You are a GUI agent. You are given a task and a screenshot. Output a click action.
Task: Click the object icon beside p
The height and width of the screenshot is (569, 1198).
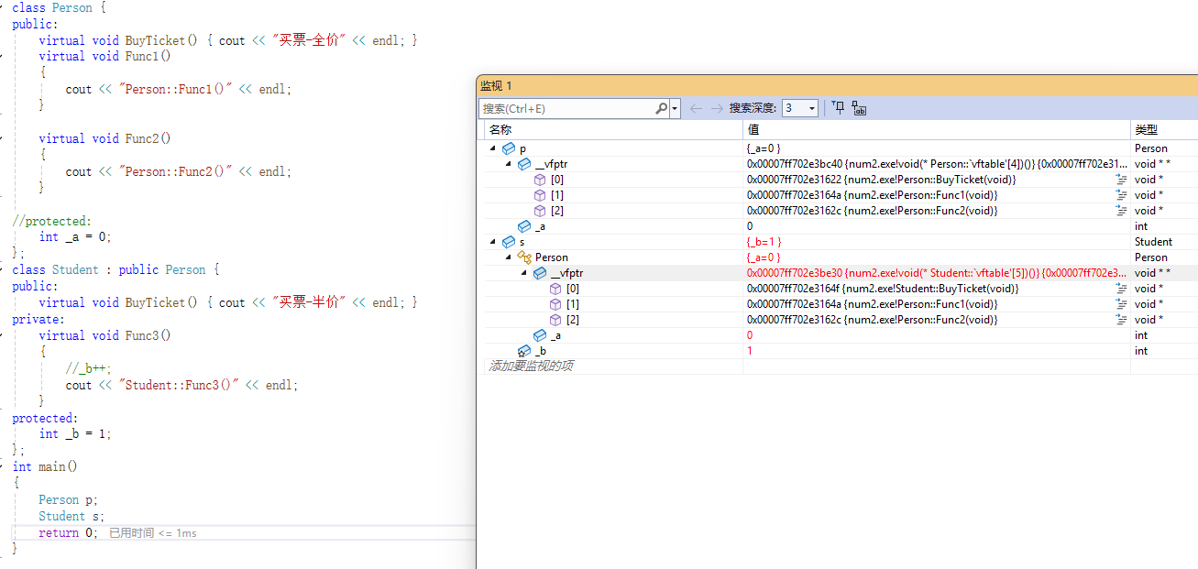[509, 148]
